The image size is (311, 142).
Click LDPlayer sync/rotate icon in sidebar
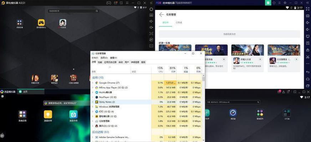coord(151,40)
